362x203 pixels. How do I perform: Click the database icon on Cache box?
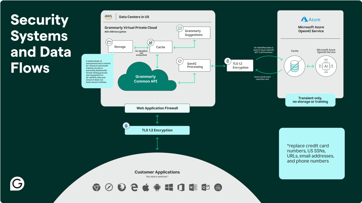(x=150, y=43)
